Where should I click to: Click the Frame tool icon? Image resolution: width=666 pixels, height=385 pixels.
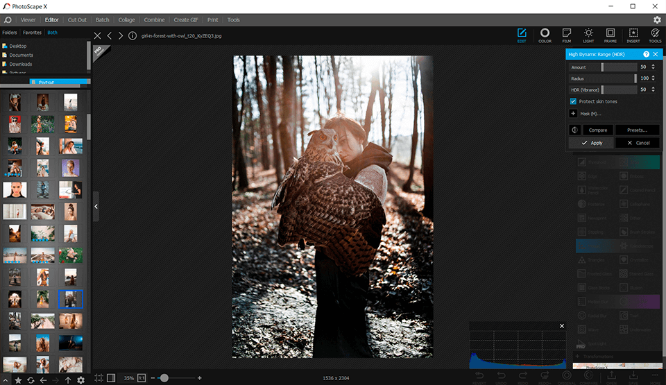pyautogui.click(x=610, y=35)
